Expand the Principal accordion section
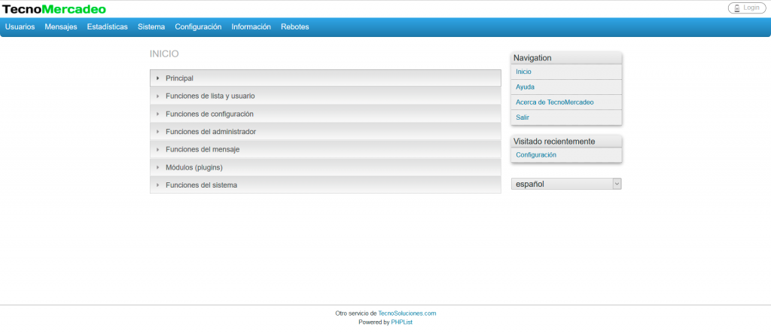Image resolution: width=771 pixels, height=333 pixels. point(180,78)
